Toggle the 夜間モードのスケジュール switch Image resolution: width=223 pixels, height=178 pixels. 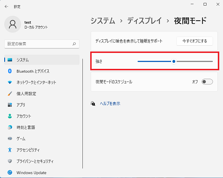[x=207, y=82]
